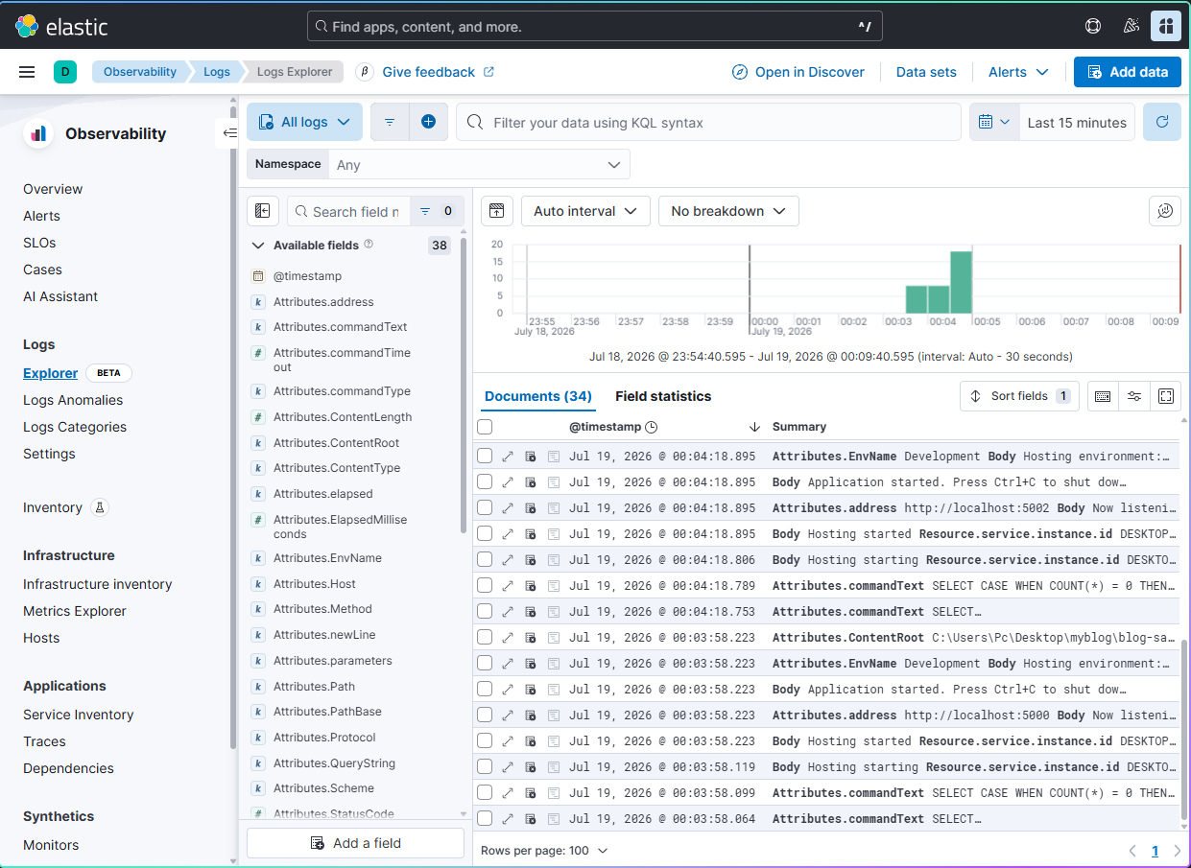Hide the chart with the toggle icon
The height and width of the screenshot is (868, 1191).
click(x=497, y=211)
